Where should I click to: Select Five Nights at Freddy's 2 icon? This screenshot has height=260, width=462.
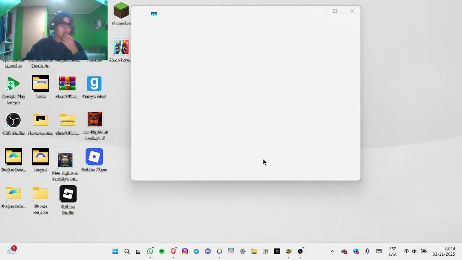(x=95, y=126)
